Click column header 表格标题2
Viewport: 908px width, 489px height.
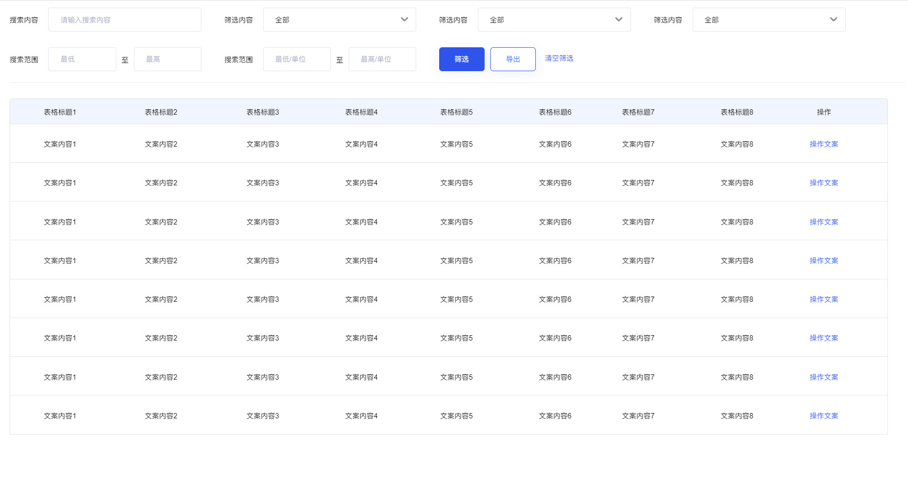coord(161,112)
